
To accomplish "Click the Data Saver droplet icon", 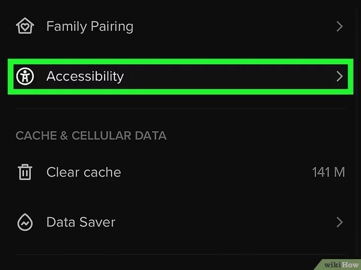I will (x=25, y=222).
